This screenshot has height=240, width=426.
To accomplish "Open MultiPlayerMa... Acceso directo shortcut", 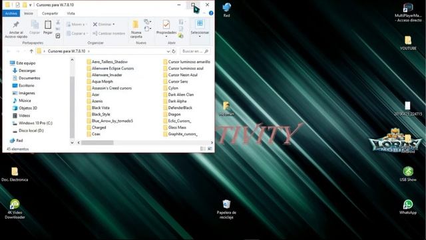I will 408,13.
